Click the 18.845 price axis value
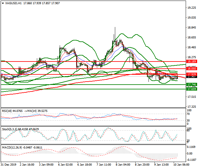 192,28
